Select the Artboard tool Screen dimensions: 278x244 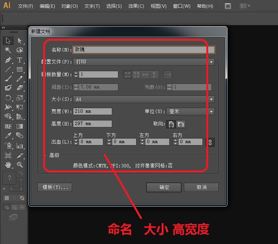[x=8, y=155]
